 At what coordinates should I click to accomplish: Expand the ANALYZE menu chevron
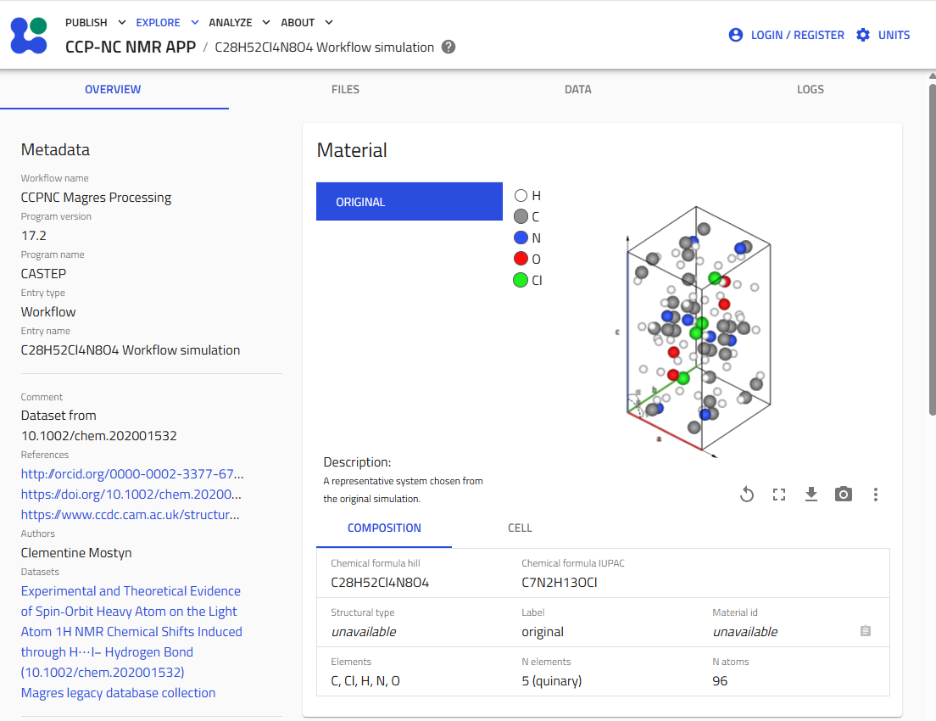point(266,23)
